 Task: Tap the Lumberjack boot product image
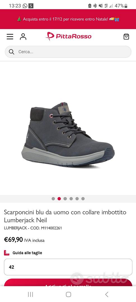pos(68,134)
